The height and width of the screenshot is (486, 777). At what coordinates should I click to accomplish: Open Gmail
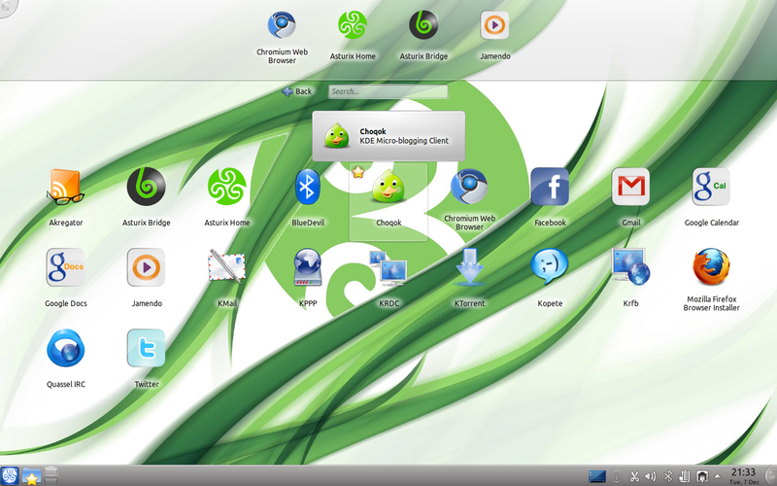pyautogui.click(x=630, y=197)
